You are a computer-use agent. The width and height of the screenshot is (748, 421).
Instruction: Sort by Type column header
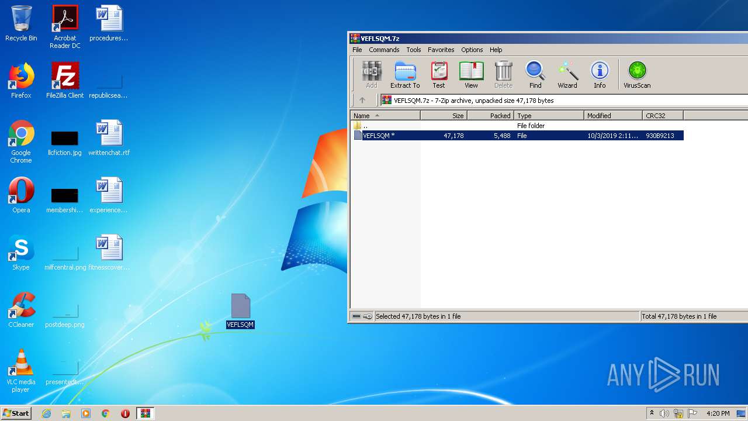click(x=549, y=116)
